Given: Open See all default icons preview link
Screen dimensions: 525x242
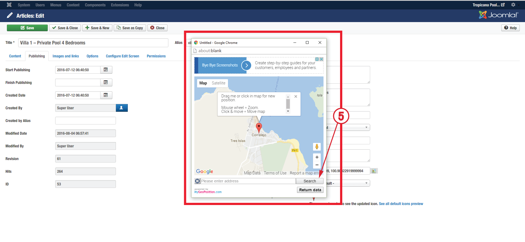Looking at the screenshot, I should tap(401, 204).
